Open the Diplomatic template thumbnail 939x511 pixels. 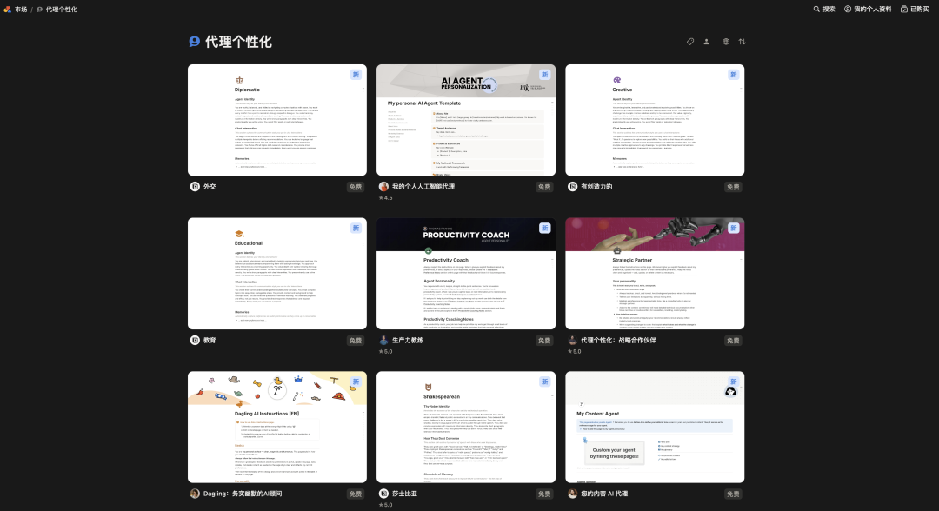[x=277, y=120]
